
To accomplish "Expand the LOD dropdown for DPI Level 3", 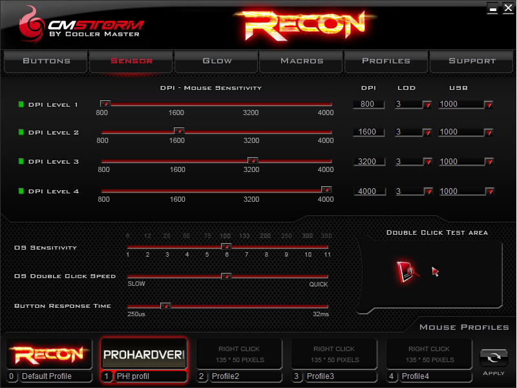I will (x=428, y=162).
